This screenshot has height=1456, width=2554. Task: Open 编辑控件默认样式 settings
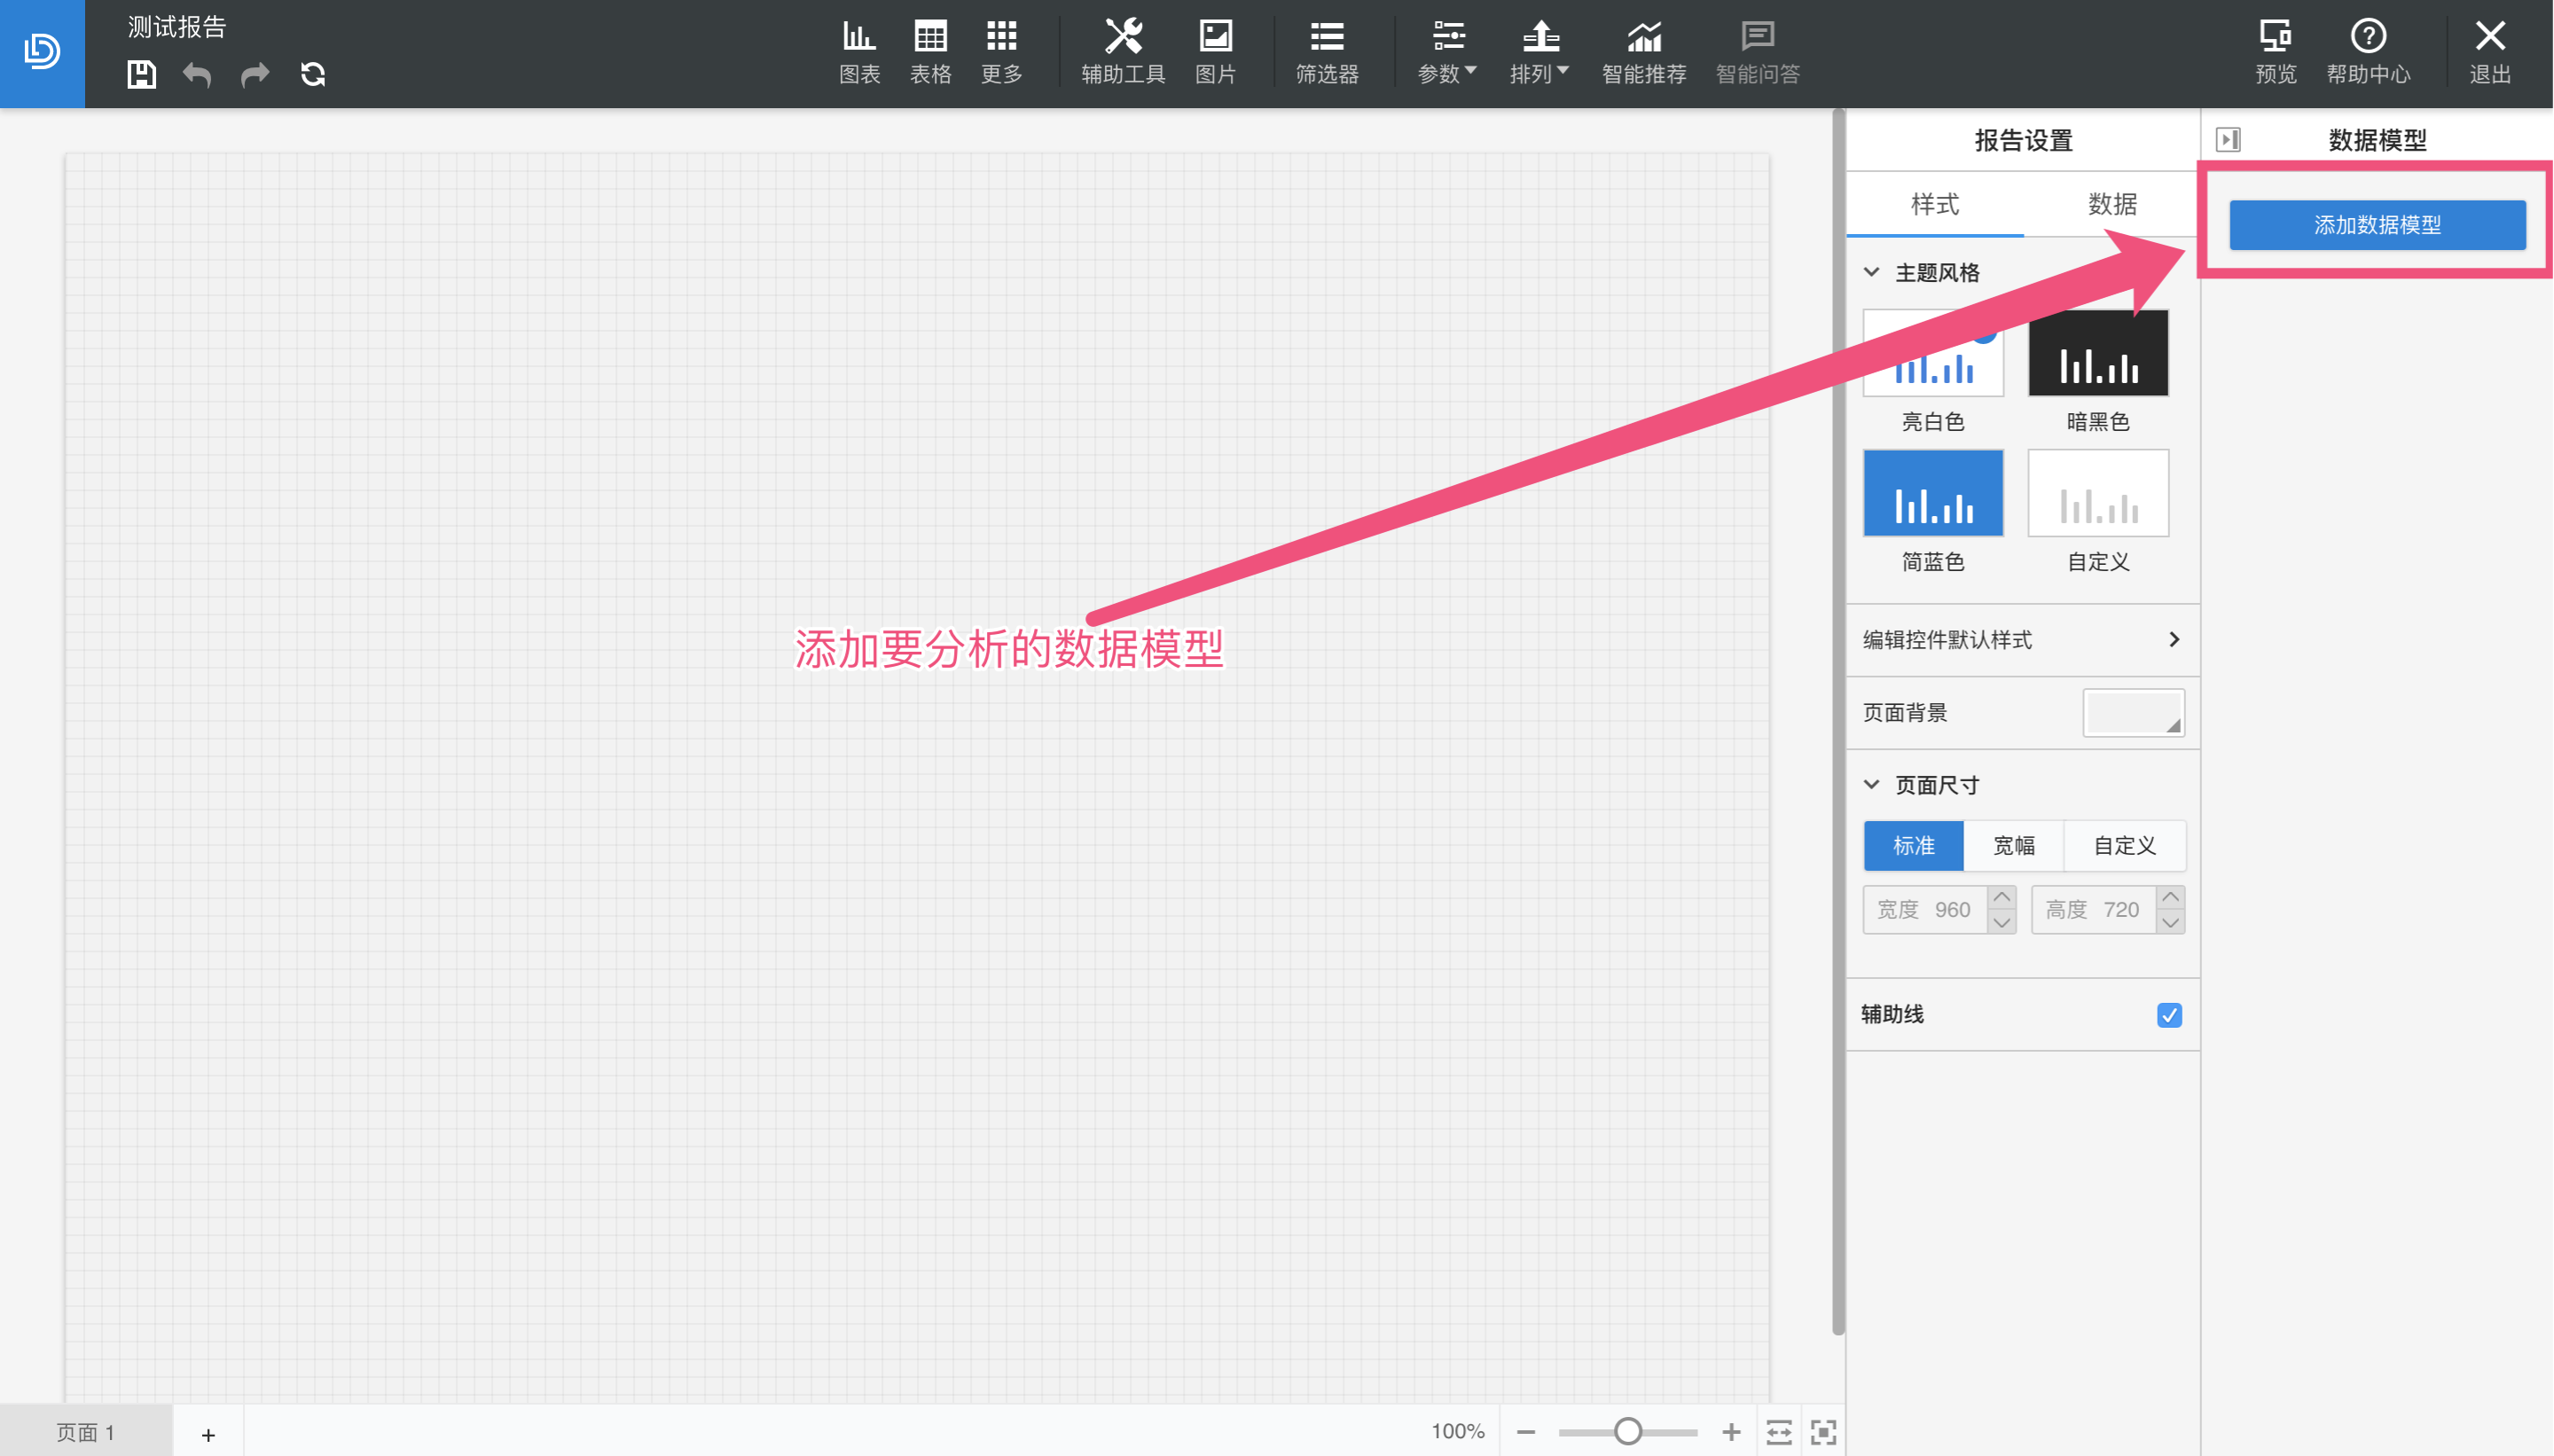[x=2022, y=640]
